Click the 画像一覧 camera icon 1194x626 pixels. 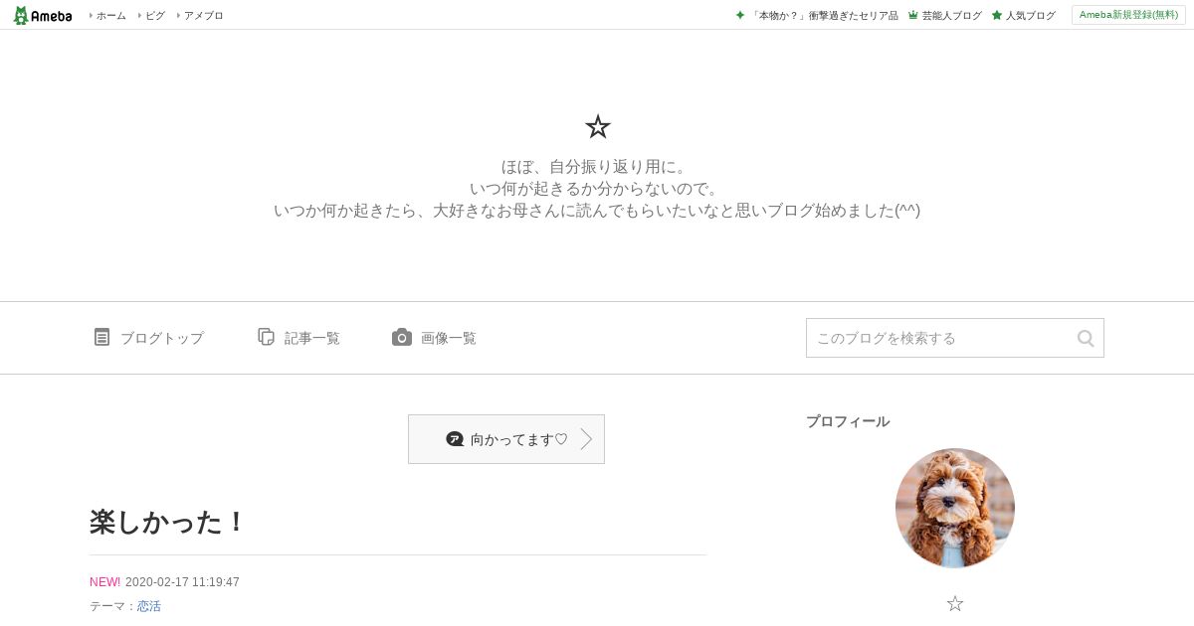coord(402,337)
